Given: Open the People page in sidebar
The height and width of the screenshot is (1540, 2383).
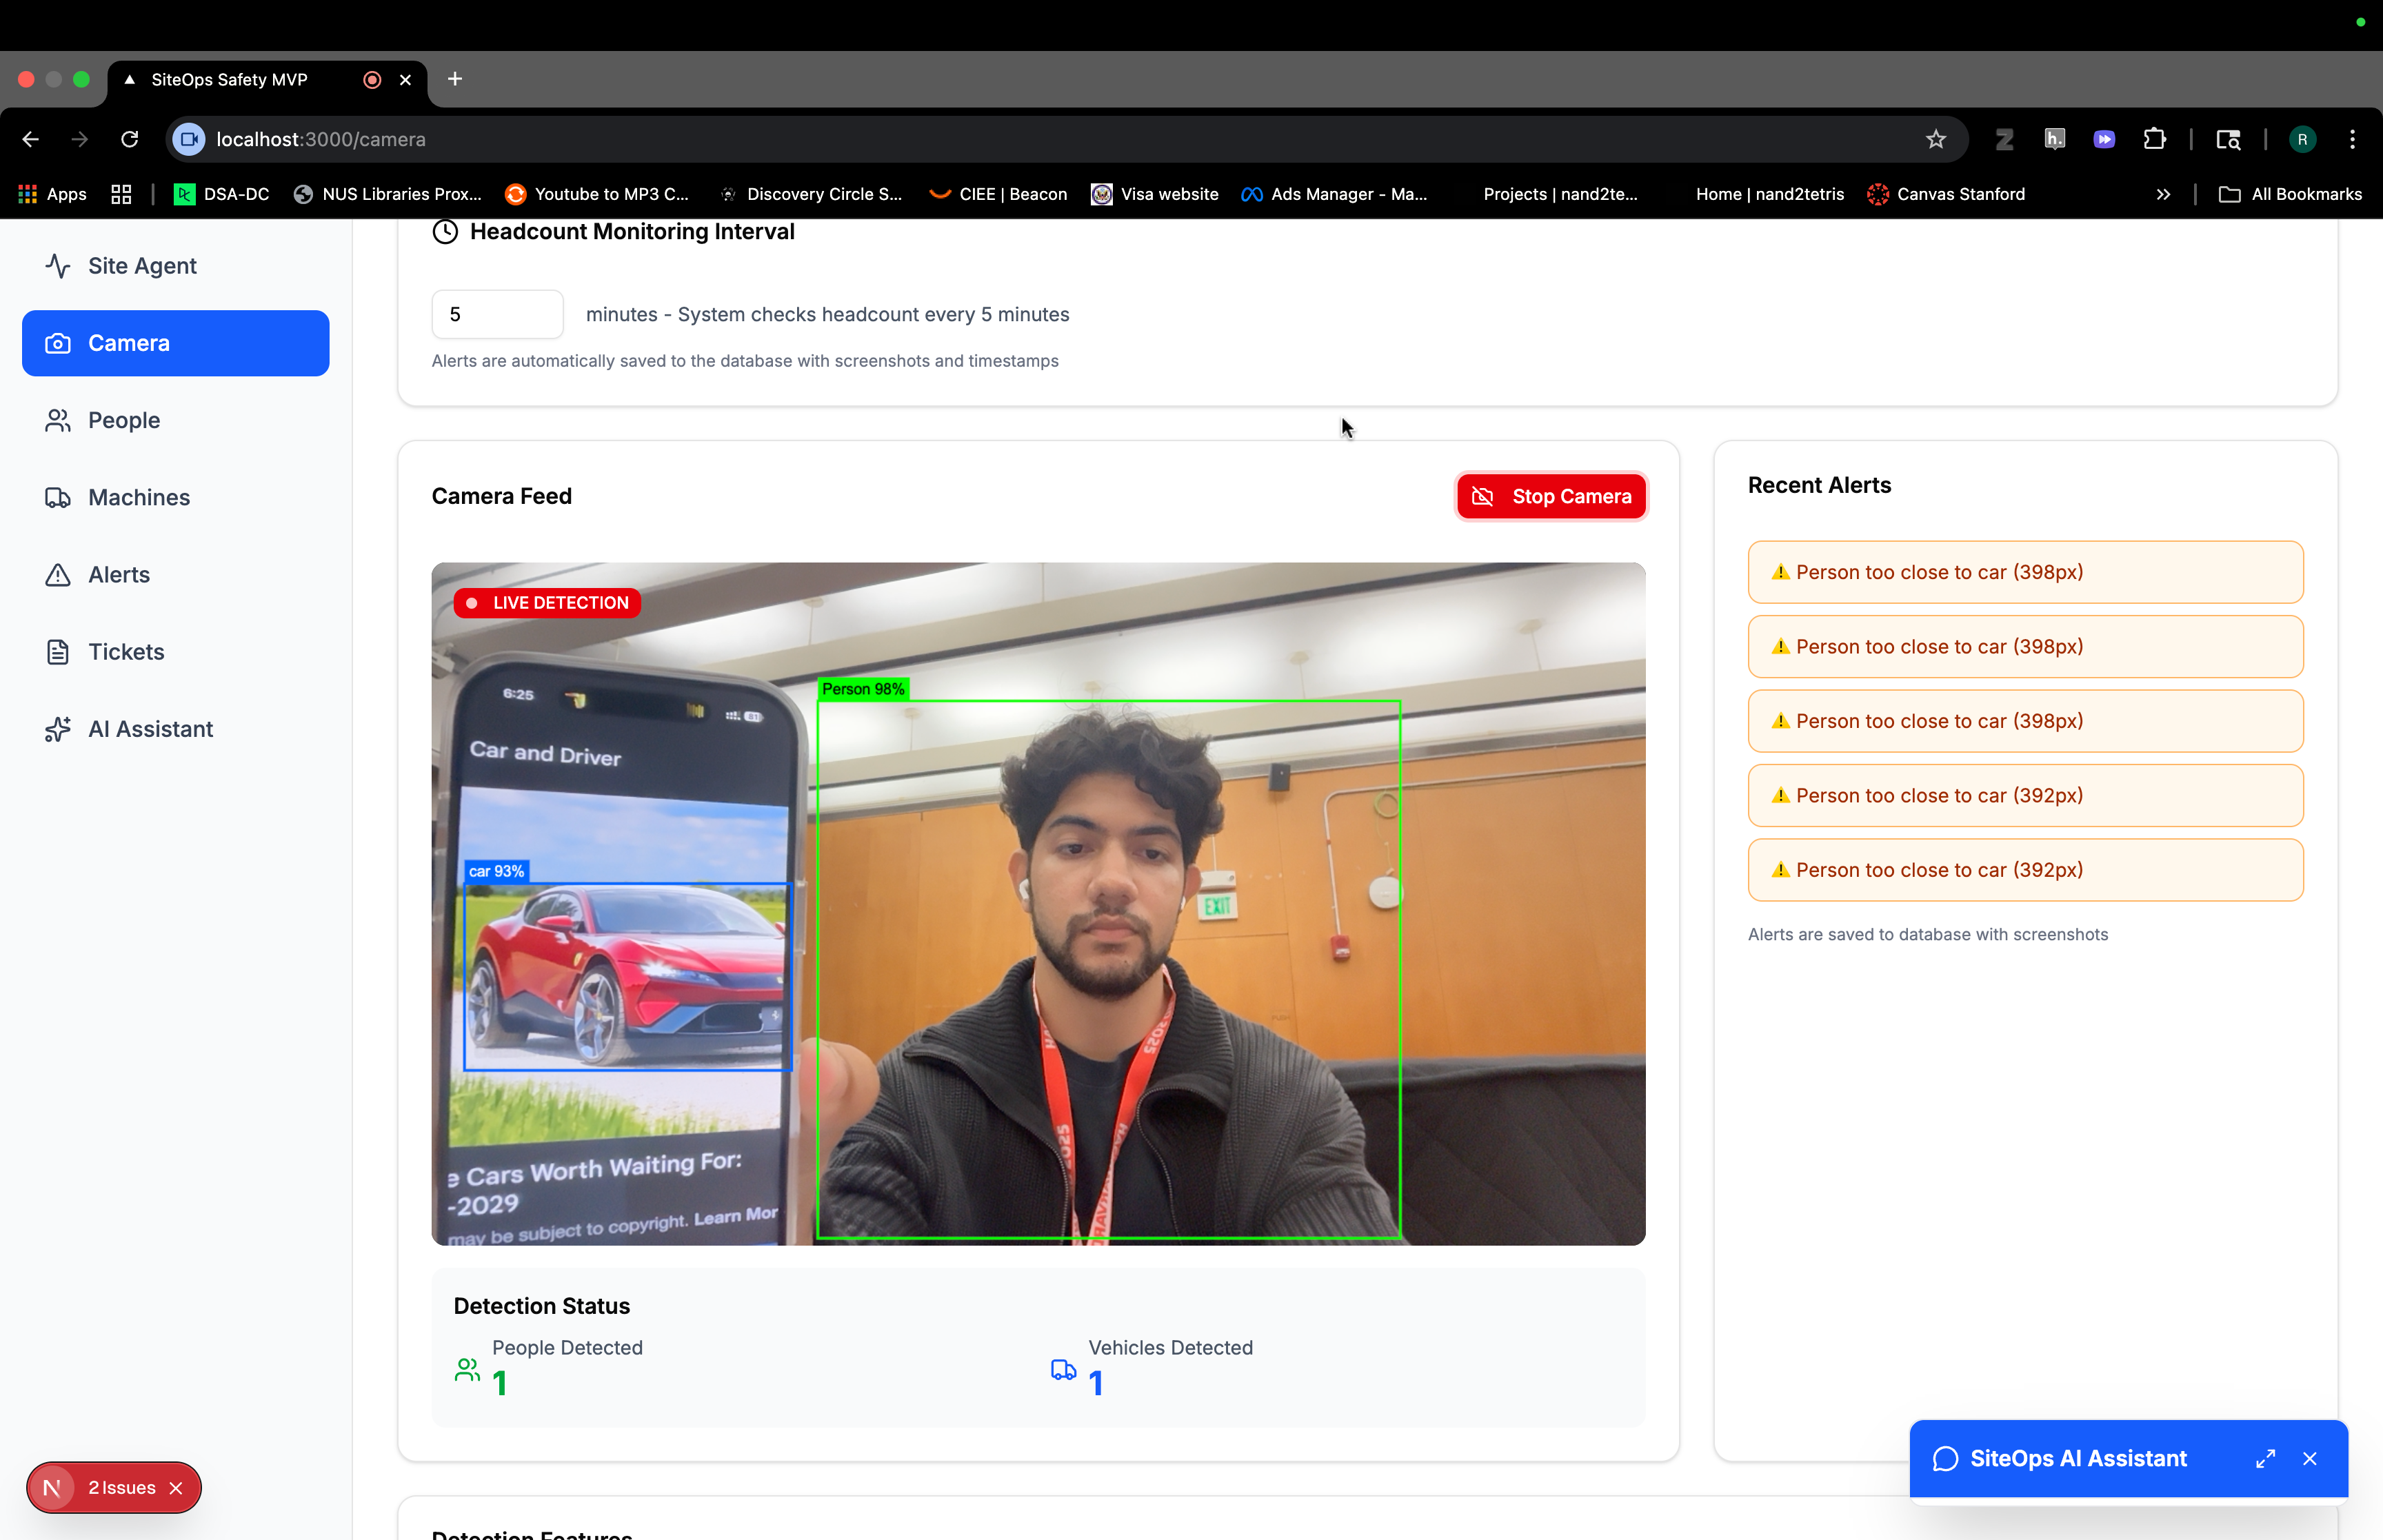Looking at the screenshot, I should pos(123,420).
